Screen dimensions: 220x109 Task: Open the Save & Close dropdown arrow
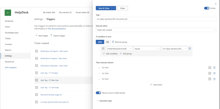point(114,8)
